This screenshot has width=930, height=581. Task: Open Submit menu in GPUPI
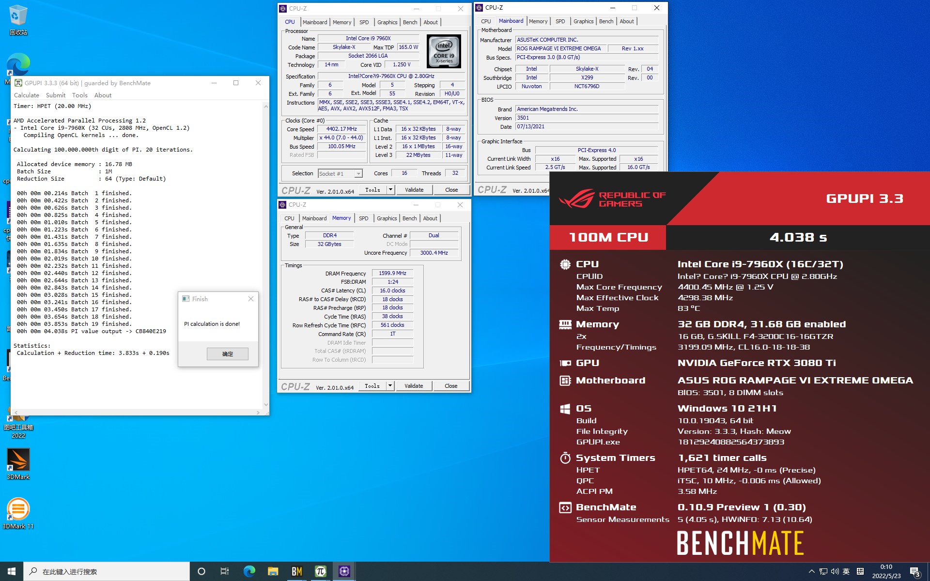56,95
